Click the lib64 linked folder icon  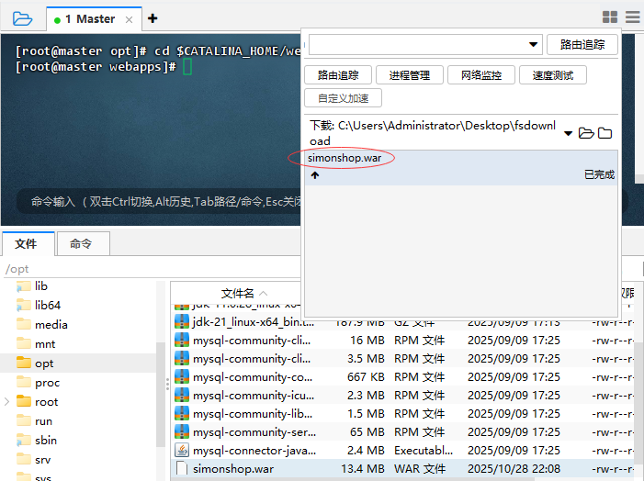point(24,305)
